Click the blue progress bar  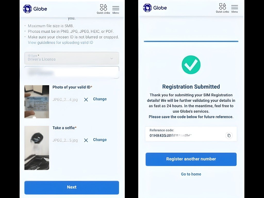click(x=191, y=40)
